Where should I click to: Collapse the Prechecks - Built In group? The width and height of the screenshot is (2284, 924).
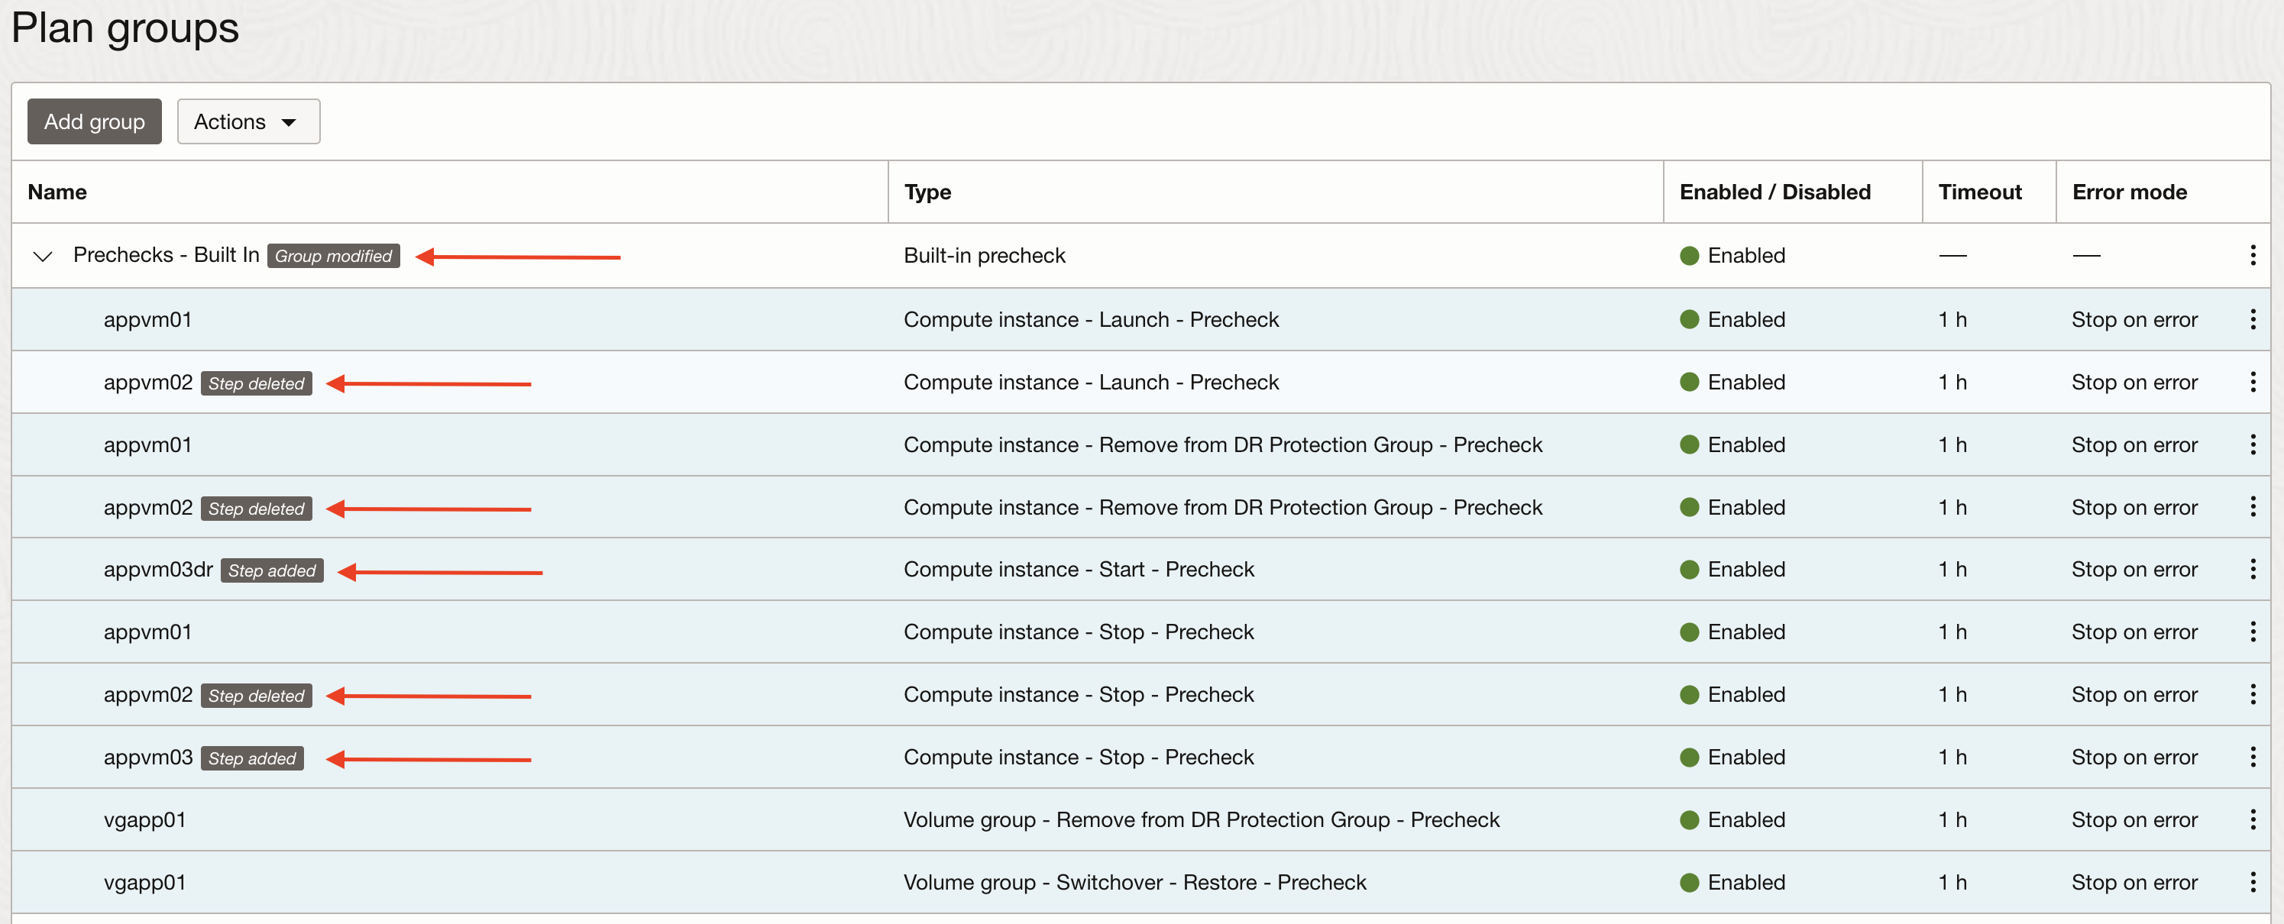[x=43, y=257]
